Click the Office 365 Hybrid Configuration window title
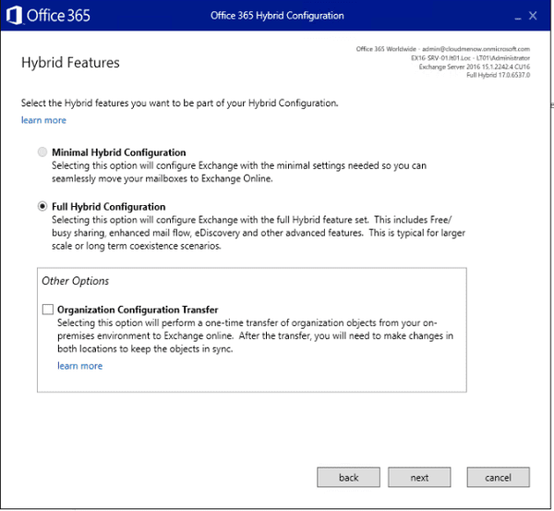 pos(276,16)
